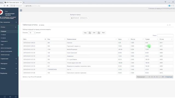Click the Copy export button

point(85,33)
